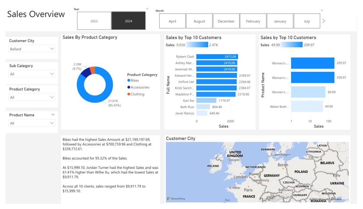The width and height of the screenshot is (363, 209).
Task: Click the Bikes legend color marker
Action: (x=129, y=81)
